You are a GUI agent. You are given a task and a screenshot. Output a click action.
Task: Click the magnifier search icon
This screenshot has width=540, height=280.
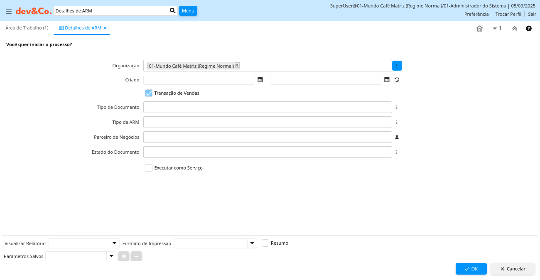(173, 11)
